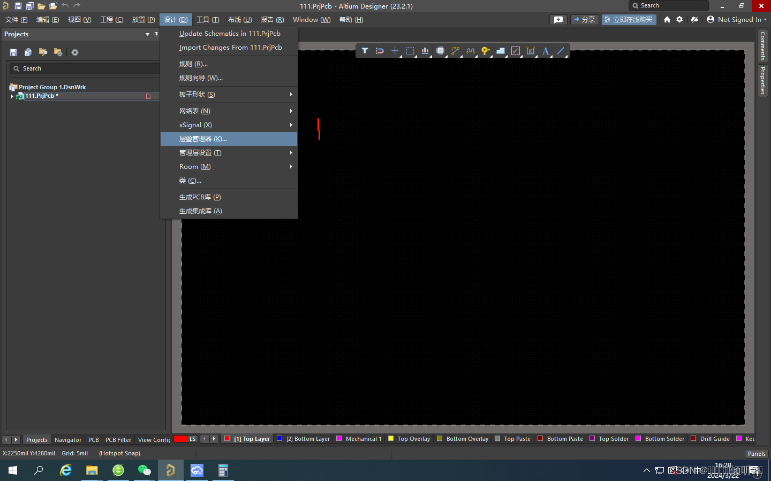The image size is (771, 481).
Task: Select the place component chip icon
Action: pyautogui.click(x=440, y=51)
